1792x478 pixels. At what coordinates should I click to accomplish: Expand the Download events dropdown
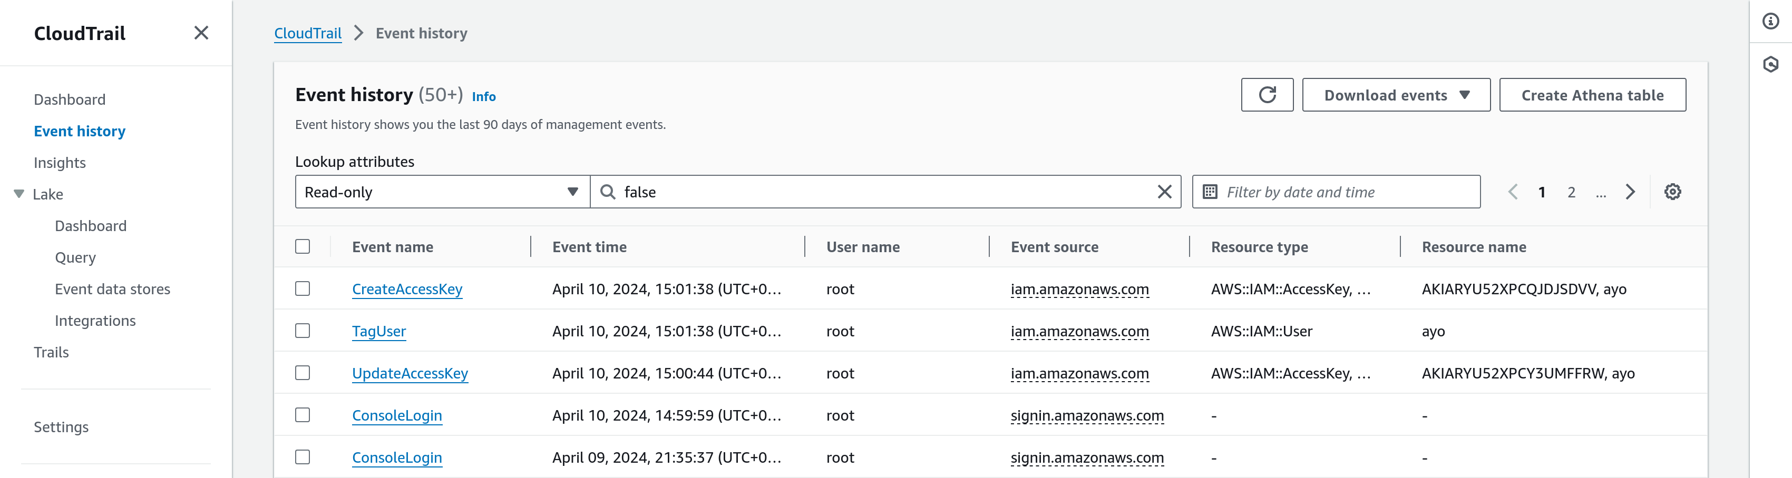(x=1396, y=95)
